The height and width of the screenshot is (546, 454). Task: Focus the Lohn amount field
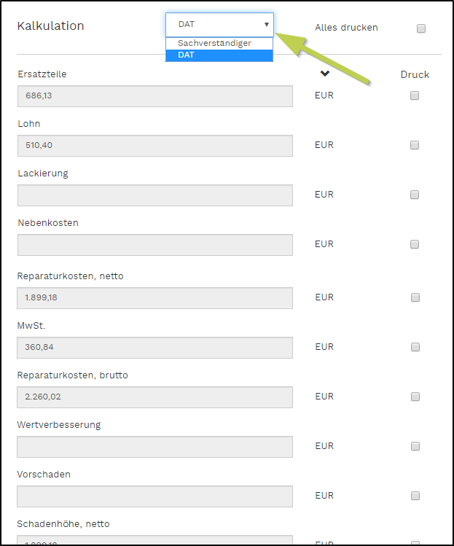click(x=154, y=146)
